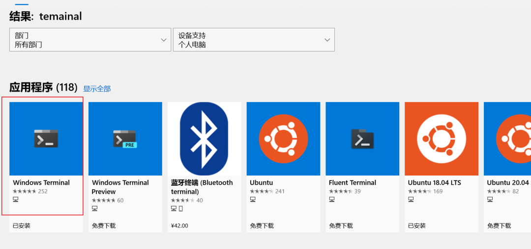Click the Fluent Terminal title text
This screenshot has height=249, width=531.
point(353,182)
